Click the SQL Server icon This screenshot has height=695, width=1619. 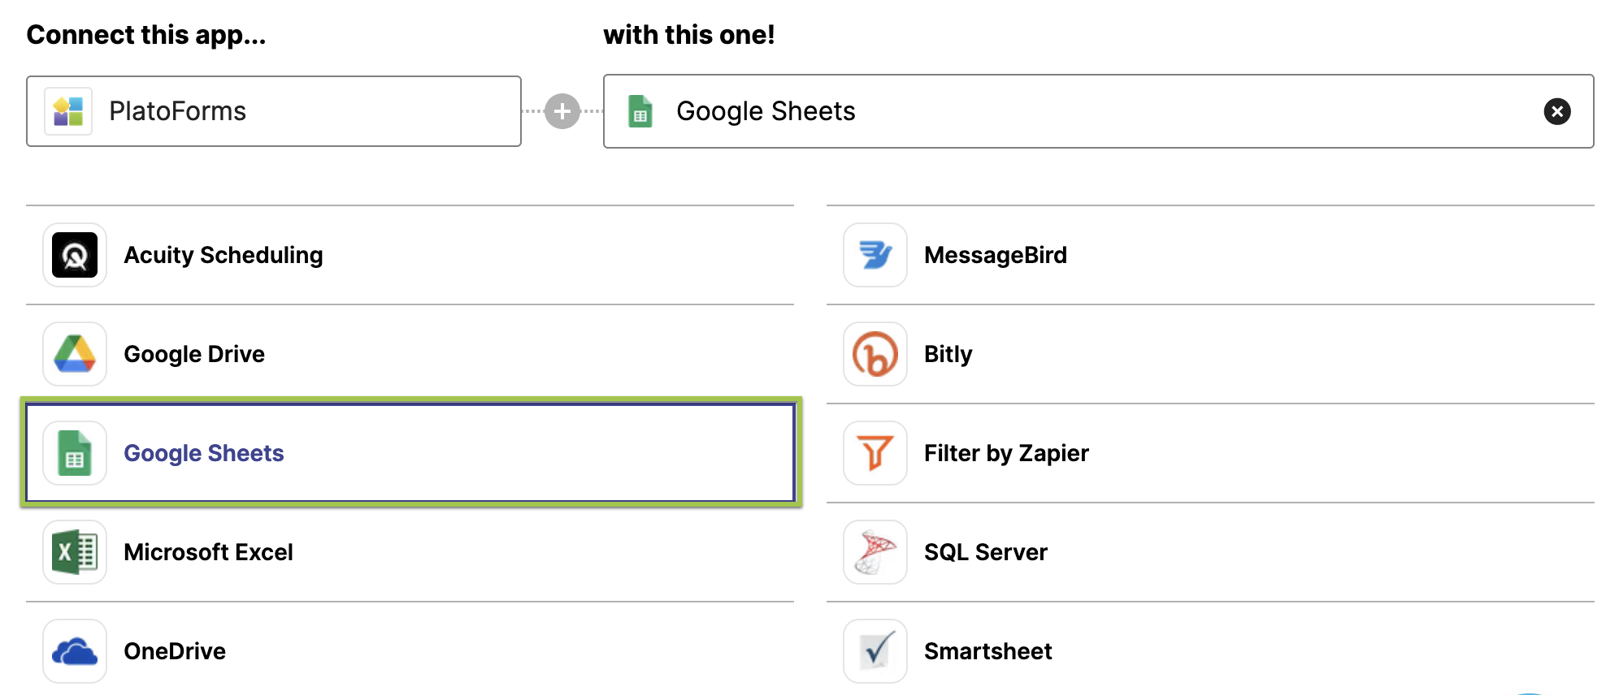[875, 552]
